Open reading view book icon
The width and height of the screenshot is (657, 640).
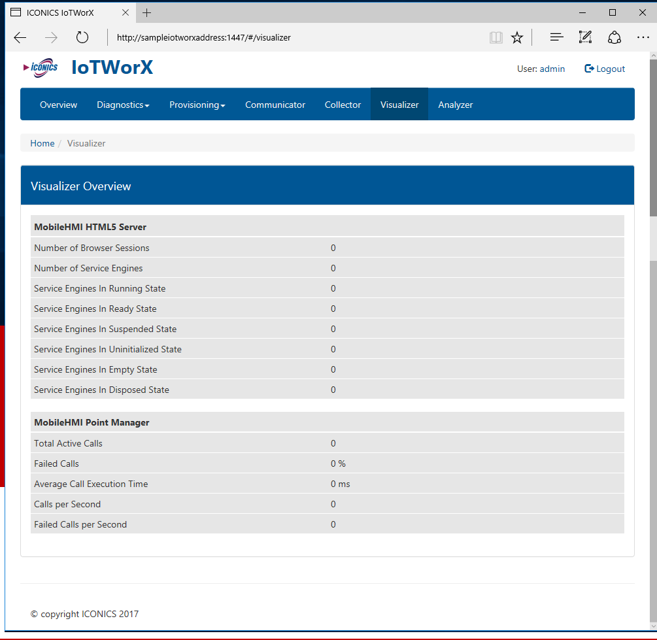(x=496, y=38)
